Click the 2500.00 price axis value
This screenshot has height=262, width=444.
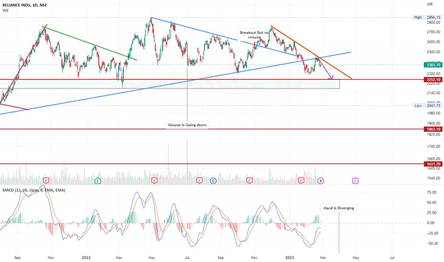433,52
